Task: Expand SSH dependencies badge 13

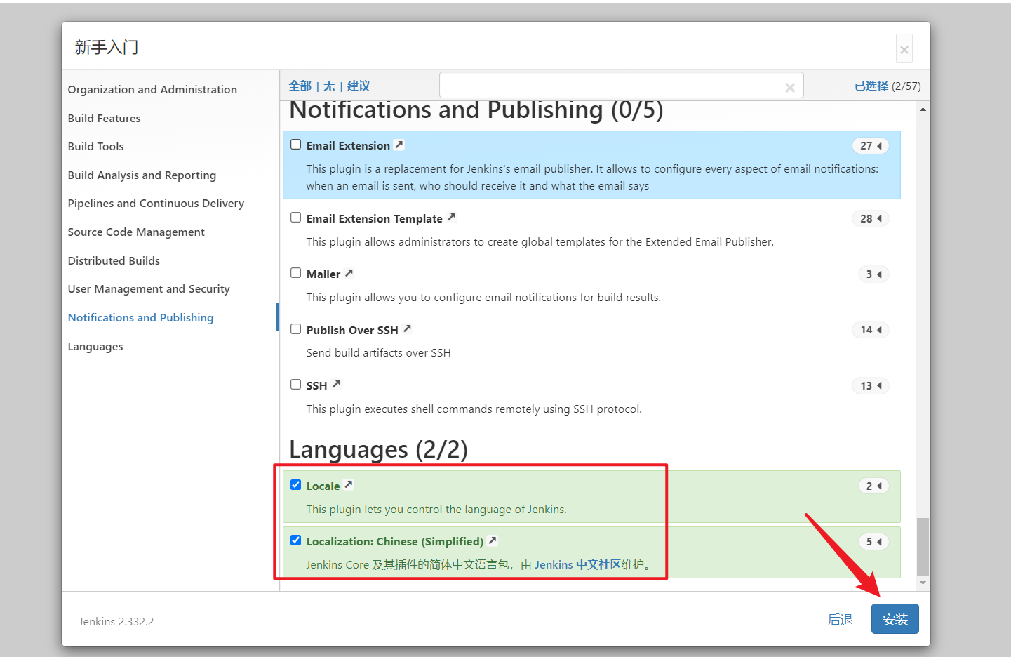Action: tap(871, 385)
